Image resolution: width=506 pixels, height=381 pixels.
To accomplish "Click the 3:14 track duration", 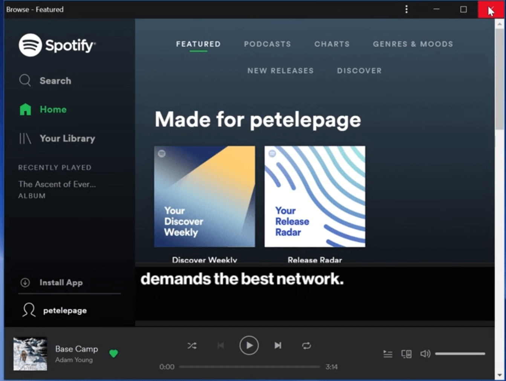I will 332,367.
